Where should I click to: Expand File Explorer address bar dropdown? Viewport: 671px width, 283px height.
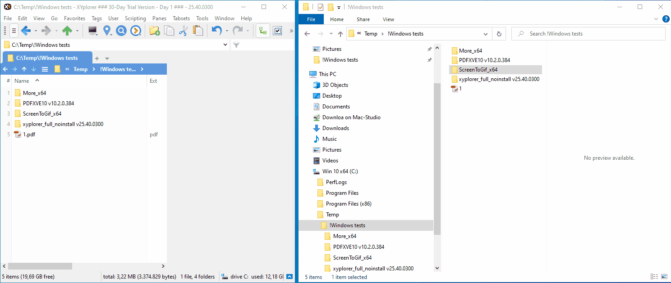486,34
